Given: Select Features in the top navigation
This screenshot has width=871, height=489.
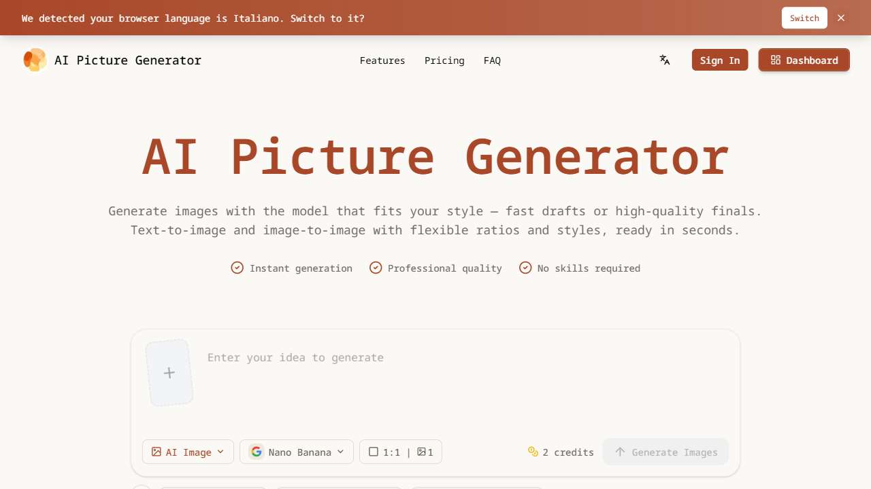Looking at the screenshot, I should point(382,60).
